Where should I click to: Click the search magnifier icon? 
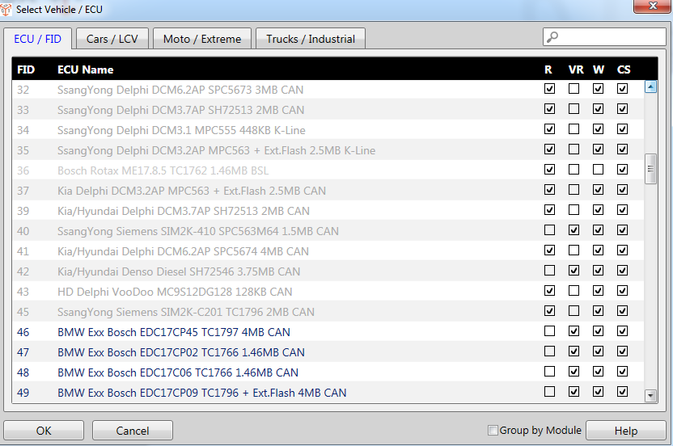pyautogui.click(x=552, y=37)
